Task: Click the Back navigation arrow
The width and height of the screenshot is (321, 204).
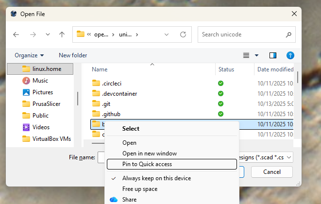Action: click(16, 34)
